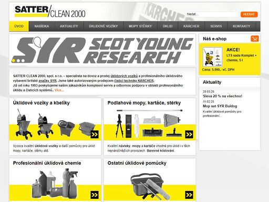269x202 pixels.
Task: Click arrow icon in Profesionální úklidová chemie tile
Action: click(95, 195)
